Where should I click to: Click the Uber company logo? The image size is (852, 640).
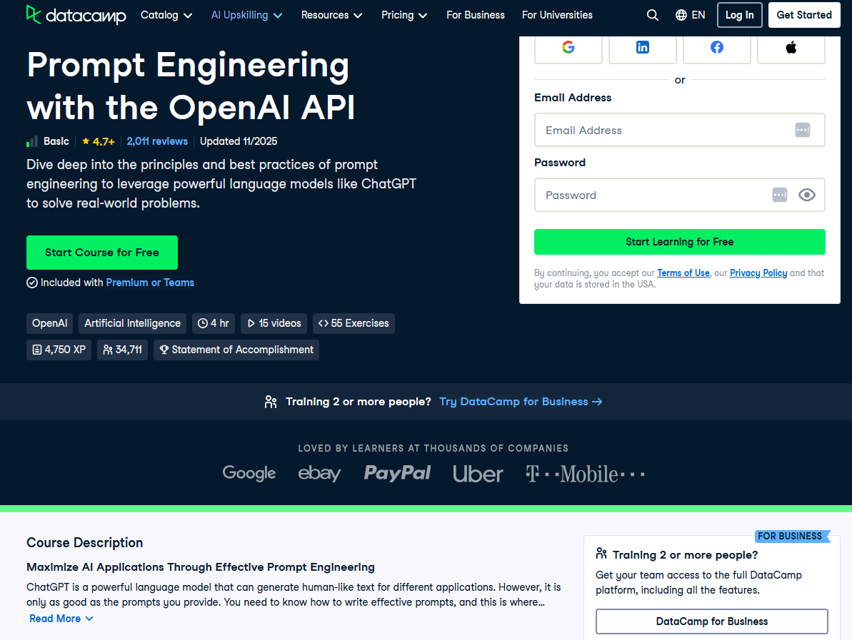[478, 474]
